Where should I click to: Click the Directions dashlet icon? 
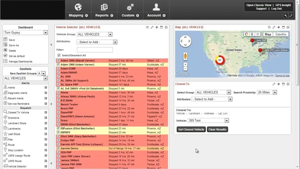point(5,117)
